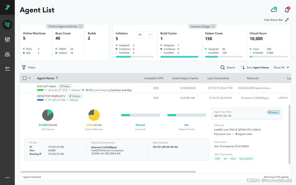The height and width of the screenshot is (185, 296).
Task: Open the Agent List sidebar icon
Action: (7, 25)
